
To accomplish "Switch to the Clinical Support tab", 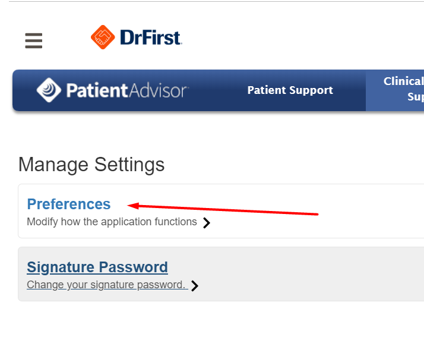I will [404, 89].
